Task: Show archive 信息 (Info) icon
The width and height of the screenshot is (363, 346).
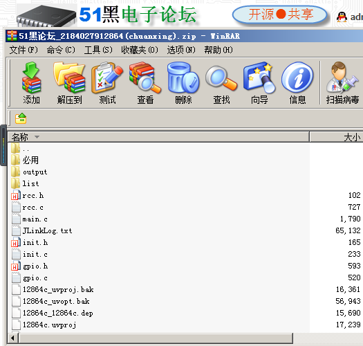Action: (x=297, y=78)
